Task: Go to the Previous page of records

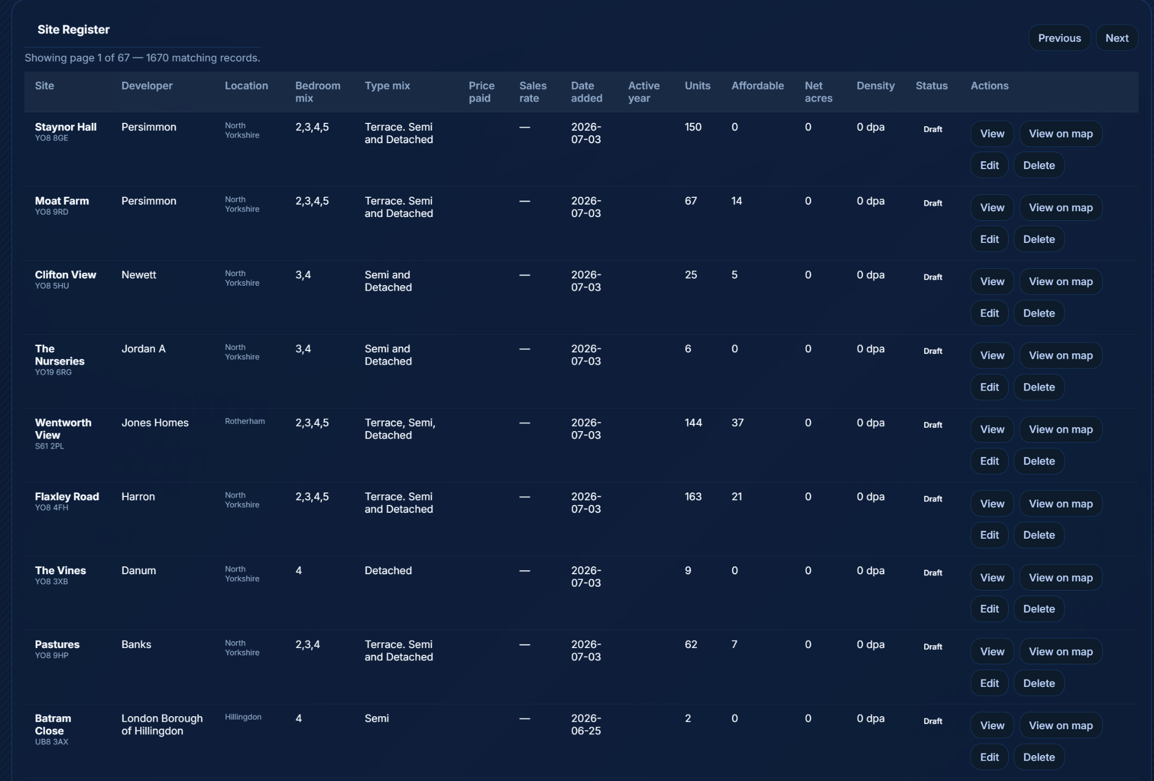Action: click(x=1059, y=38)
